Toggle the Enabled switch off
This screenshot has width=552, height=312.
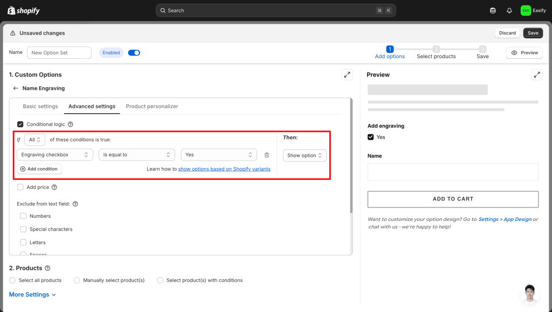pyautogui.click(x=134, y=53)
